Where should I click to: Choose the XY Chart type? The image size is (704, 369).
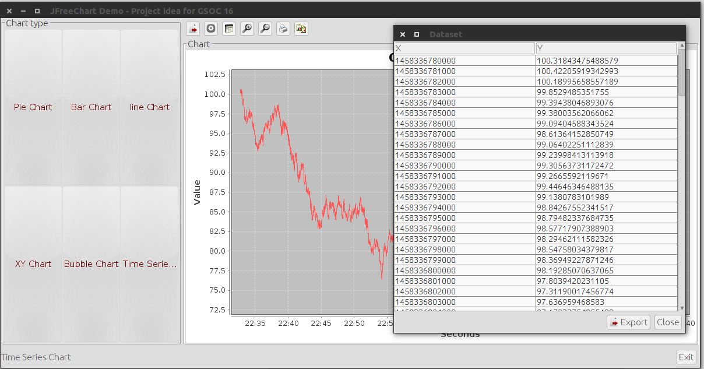33,264
